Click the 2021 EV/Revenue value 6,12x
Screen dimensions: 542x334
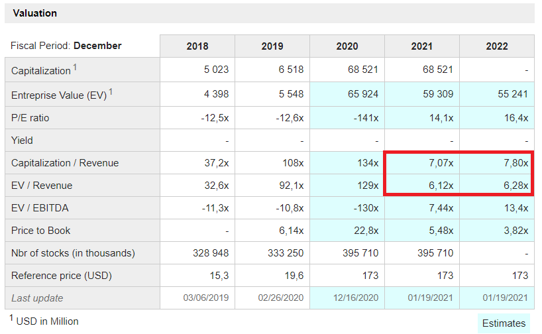pyautogui.click(x=441, y=186)
